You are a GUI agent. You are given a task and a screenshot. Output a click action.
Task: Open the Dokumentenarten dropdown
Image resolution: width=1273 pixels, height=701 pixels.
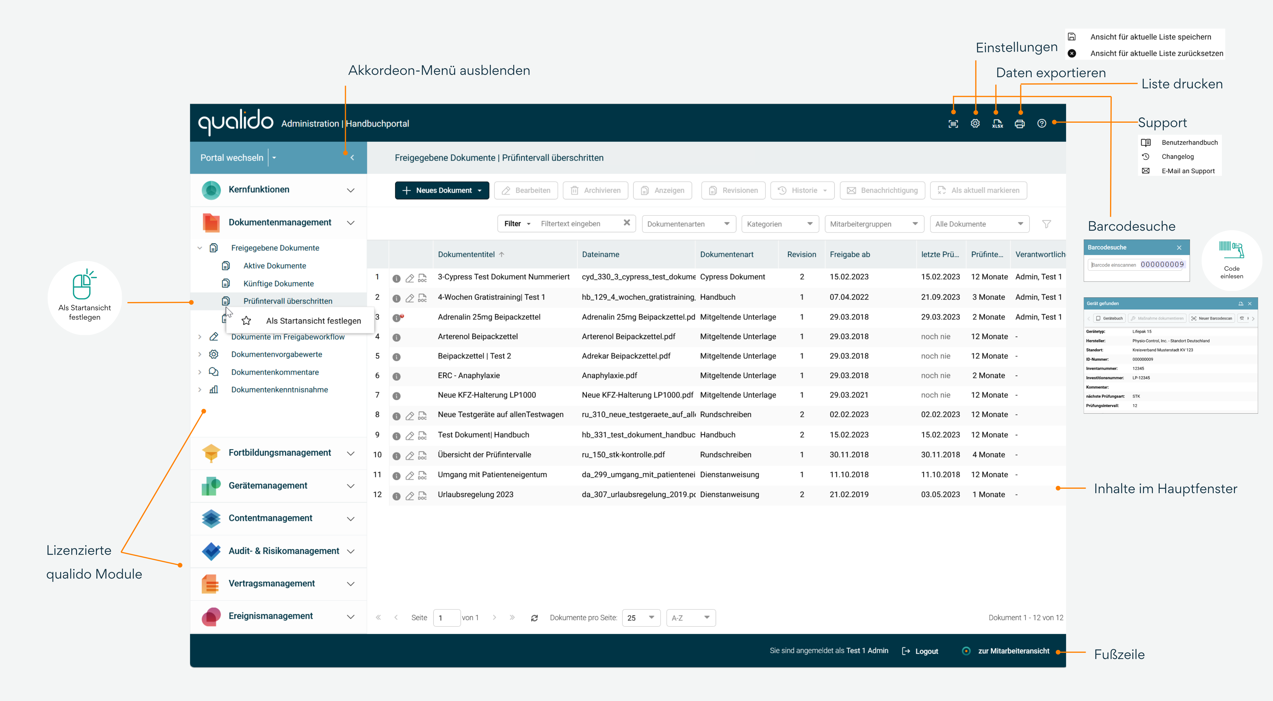click(688, 224)
